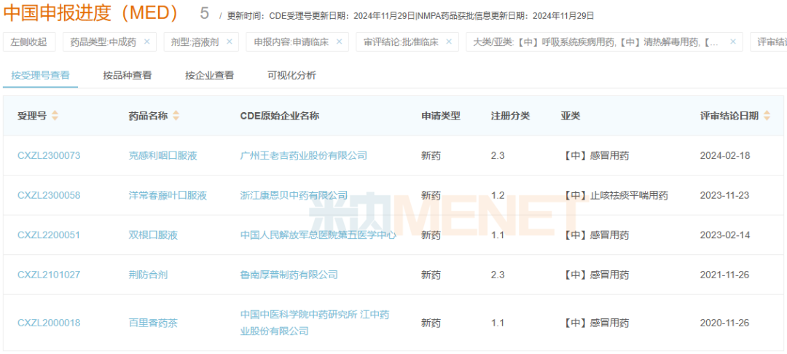The width and height of the screenshot is (787, 354).
Task: Switch to the 按品种查看 tab
Action: coord(128,76)
